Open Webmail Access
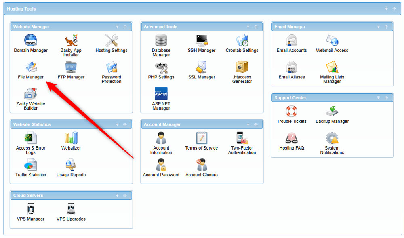The image size is (404, 238). [332, 43]
